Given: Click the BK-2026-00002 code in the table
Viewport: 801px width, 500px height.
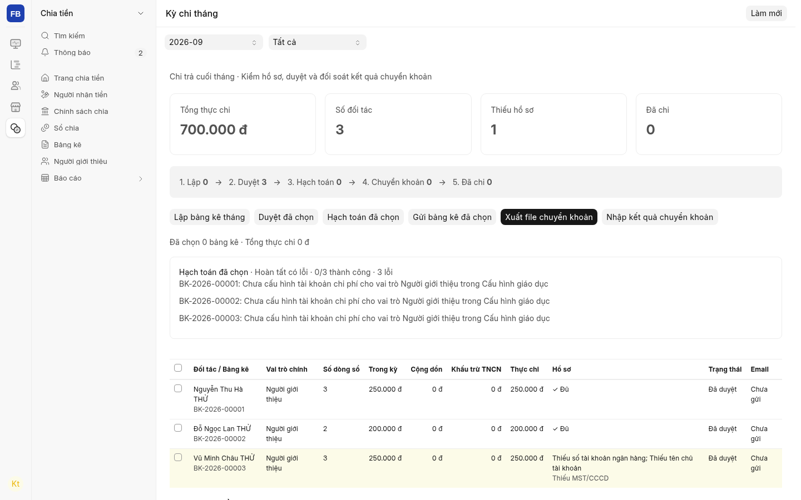Looking at the screenshot, I should click(x=220, y=439).
